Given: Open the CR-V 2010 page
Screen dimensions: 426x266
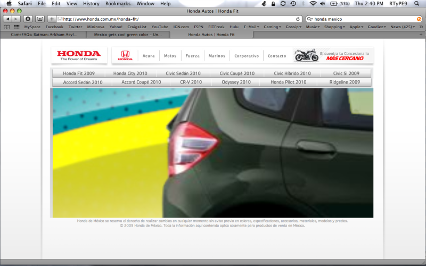Looking at the screenshot, I should 191,82.
